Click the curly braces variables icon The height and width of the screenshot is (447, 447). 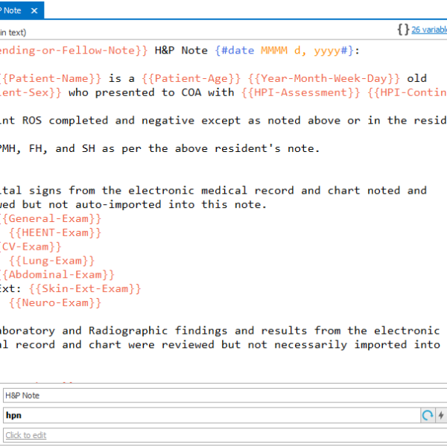(x=402, y=30)
